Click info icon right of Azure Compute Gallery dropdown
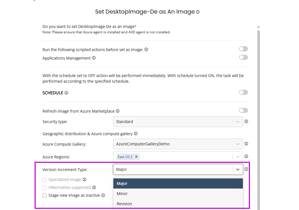The height and width of the screenshot is (210, 299). pos(246,144)
